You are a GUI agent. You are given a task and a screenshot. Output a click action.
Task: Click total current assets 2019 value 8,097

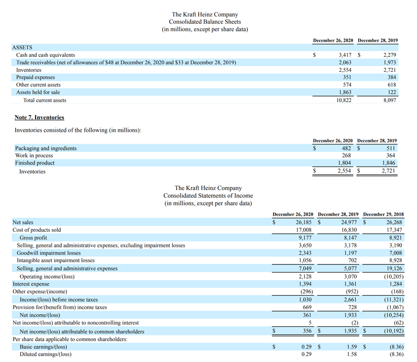pyautogui.click(x=389, y=101)
